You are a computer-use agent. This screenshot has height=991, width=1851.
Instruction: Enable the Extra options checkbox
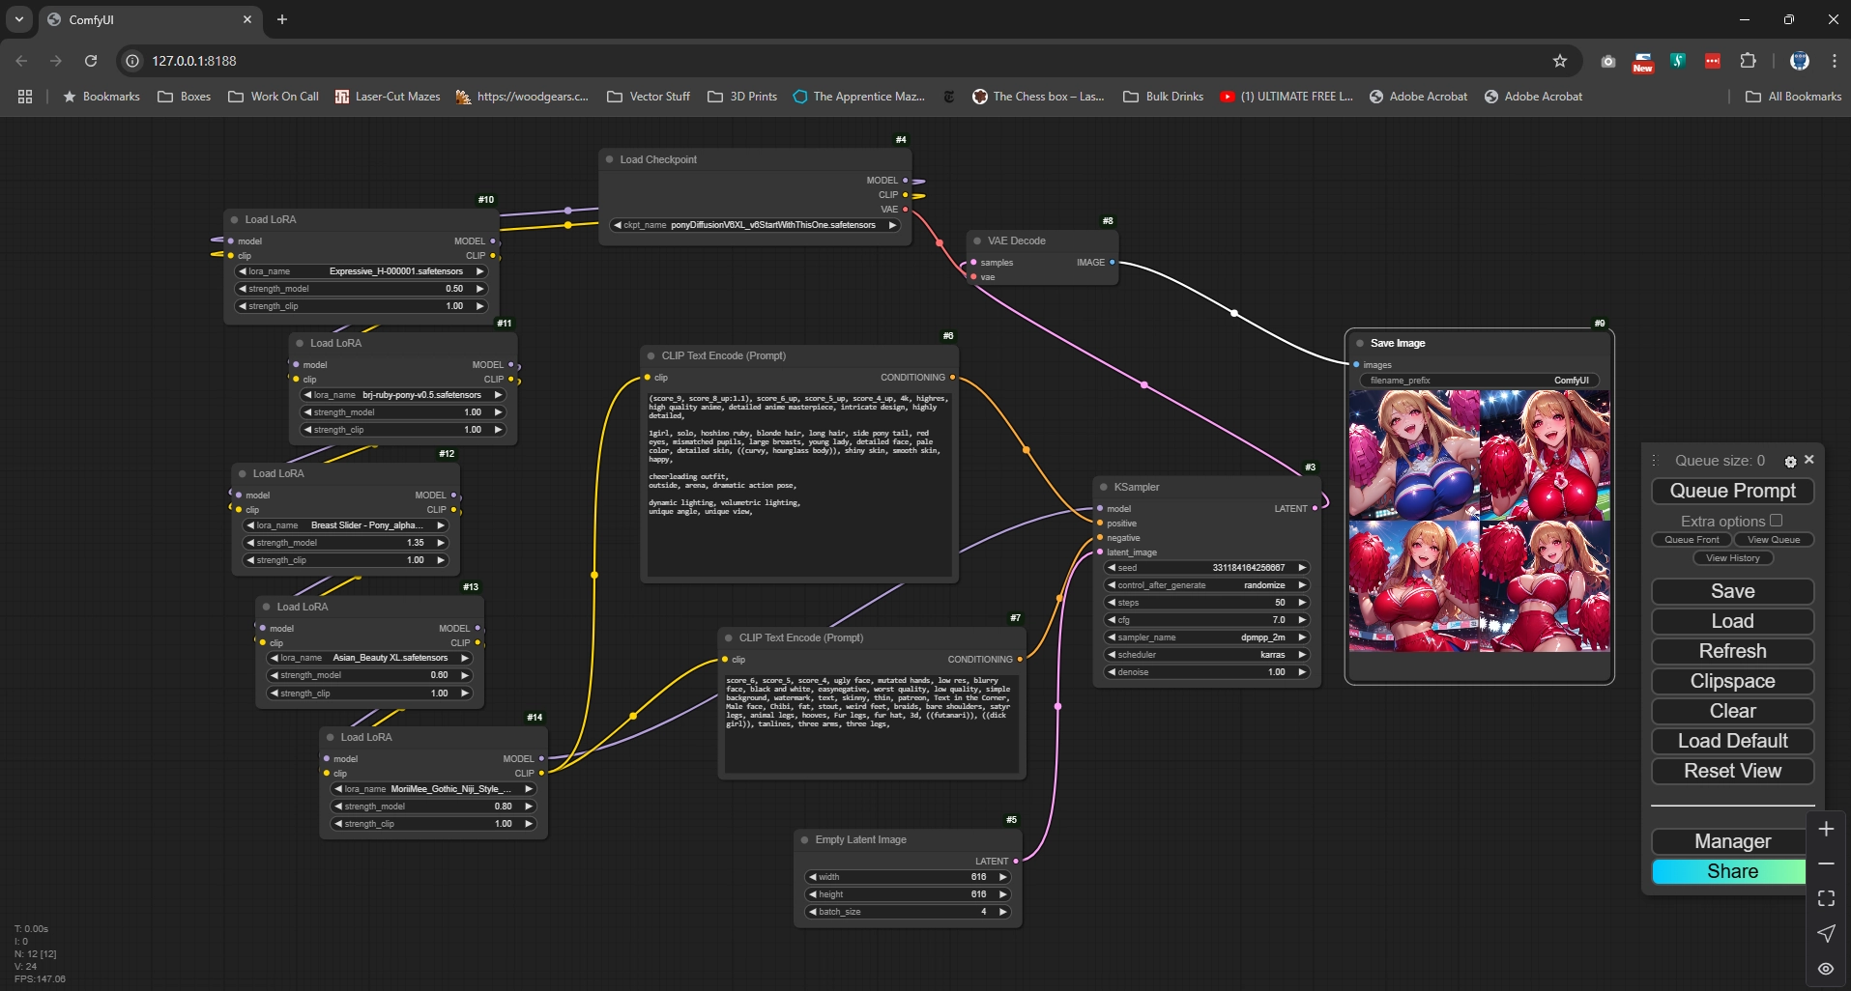1776,521
